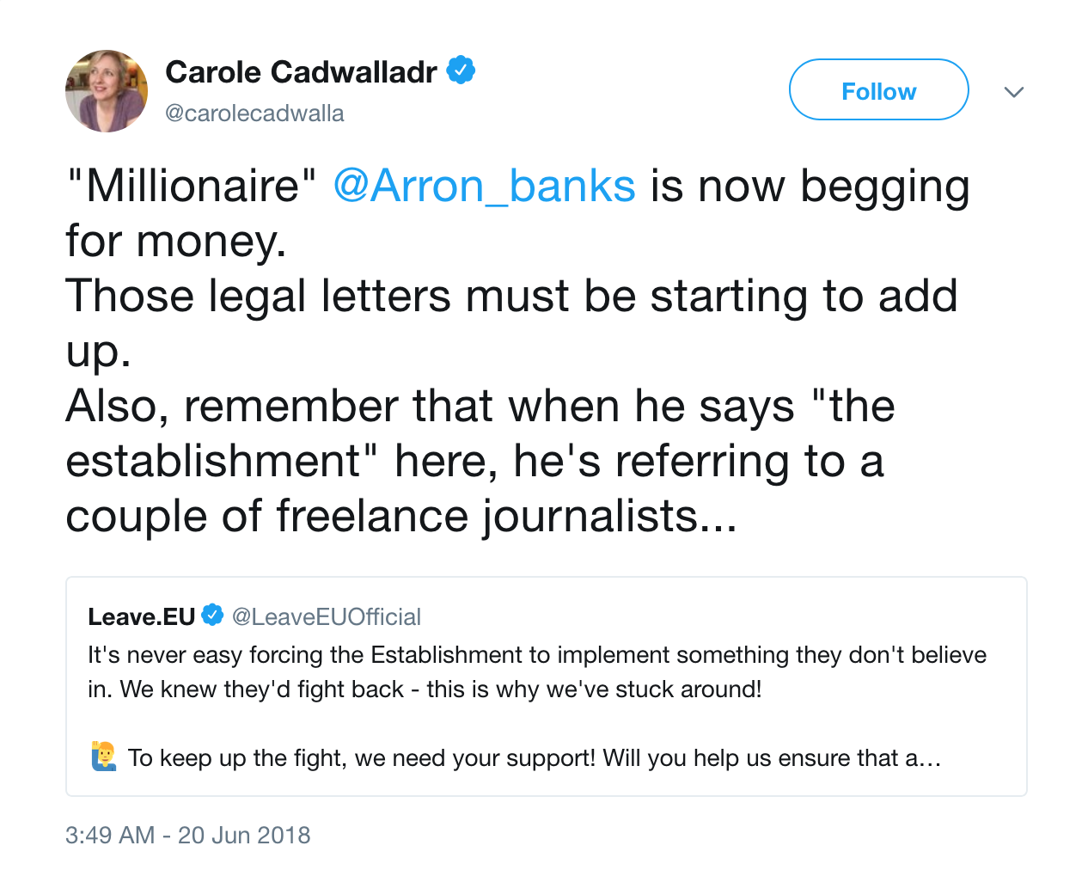This screenshot has width=1088, height=870.
Task: Click the verified badge next to Leave.EU
Action: (x=212, y=616)
